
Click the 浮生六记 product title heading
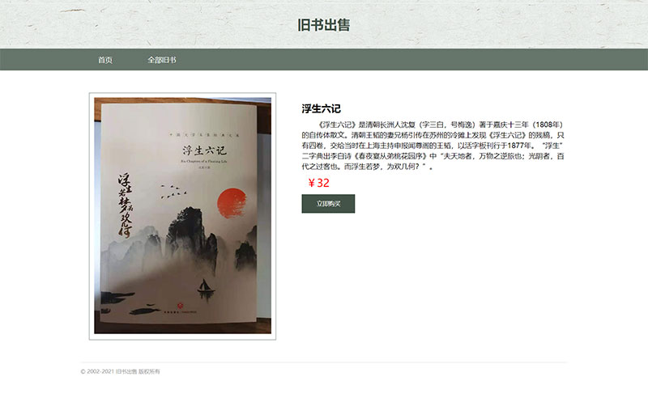[x=321, y=108]
